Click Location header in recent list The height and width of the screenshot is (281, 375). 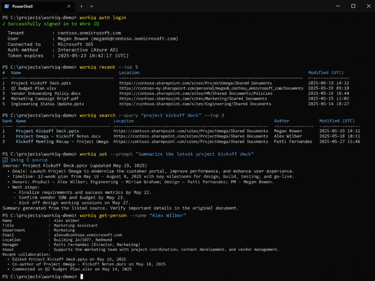pyautogui.click(x=129, y=73)
